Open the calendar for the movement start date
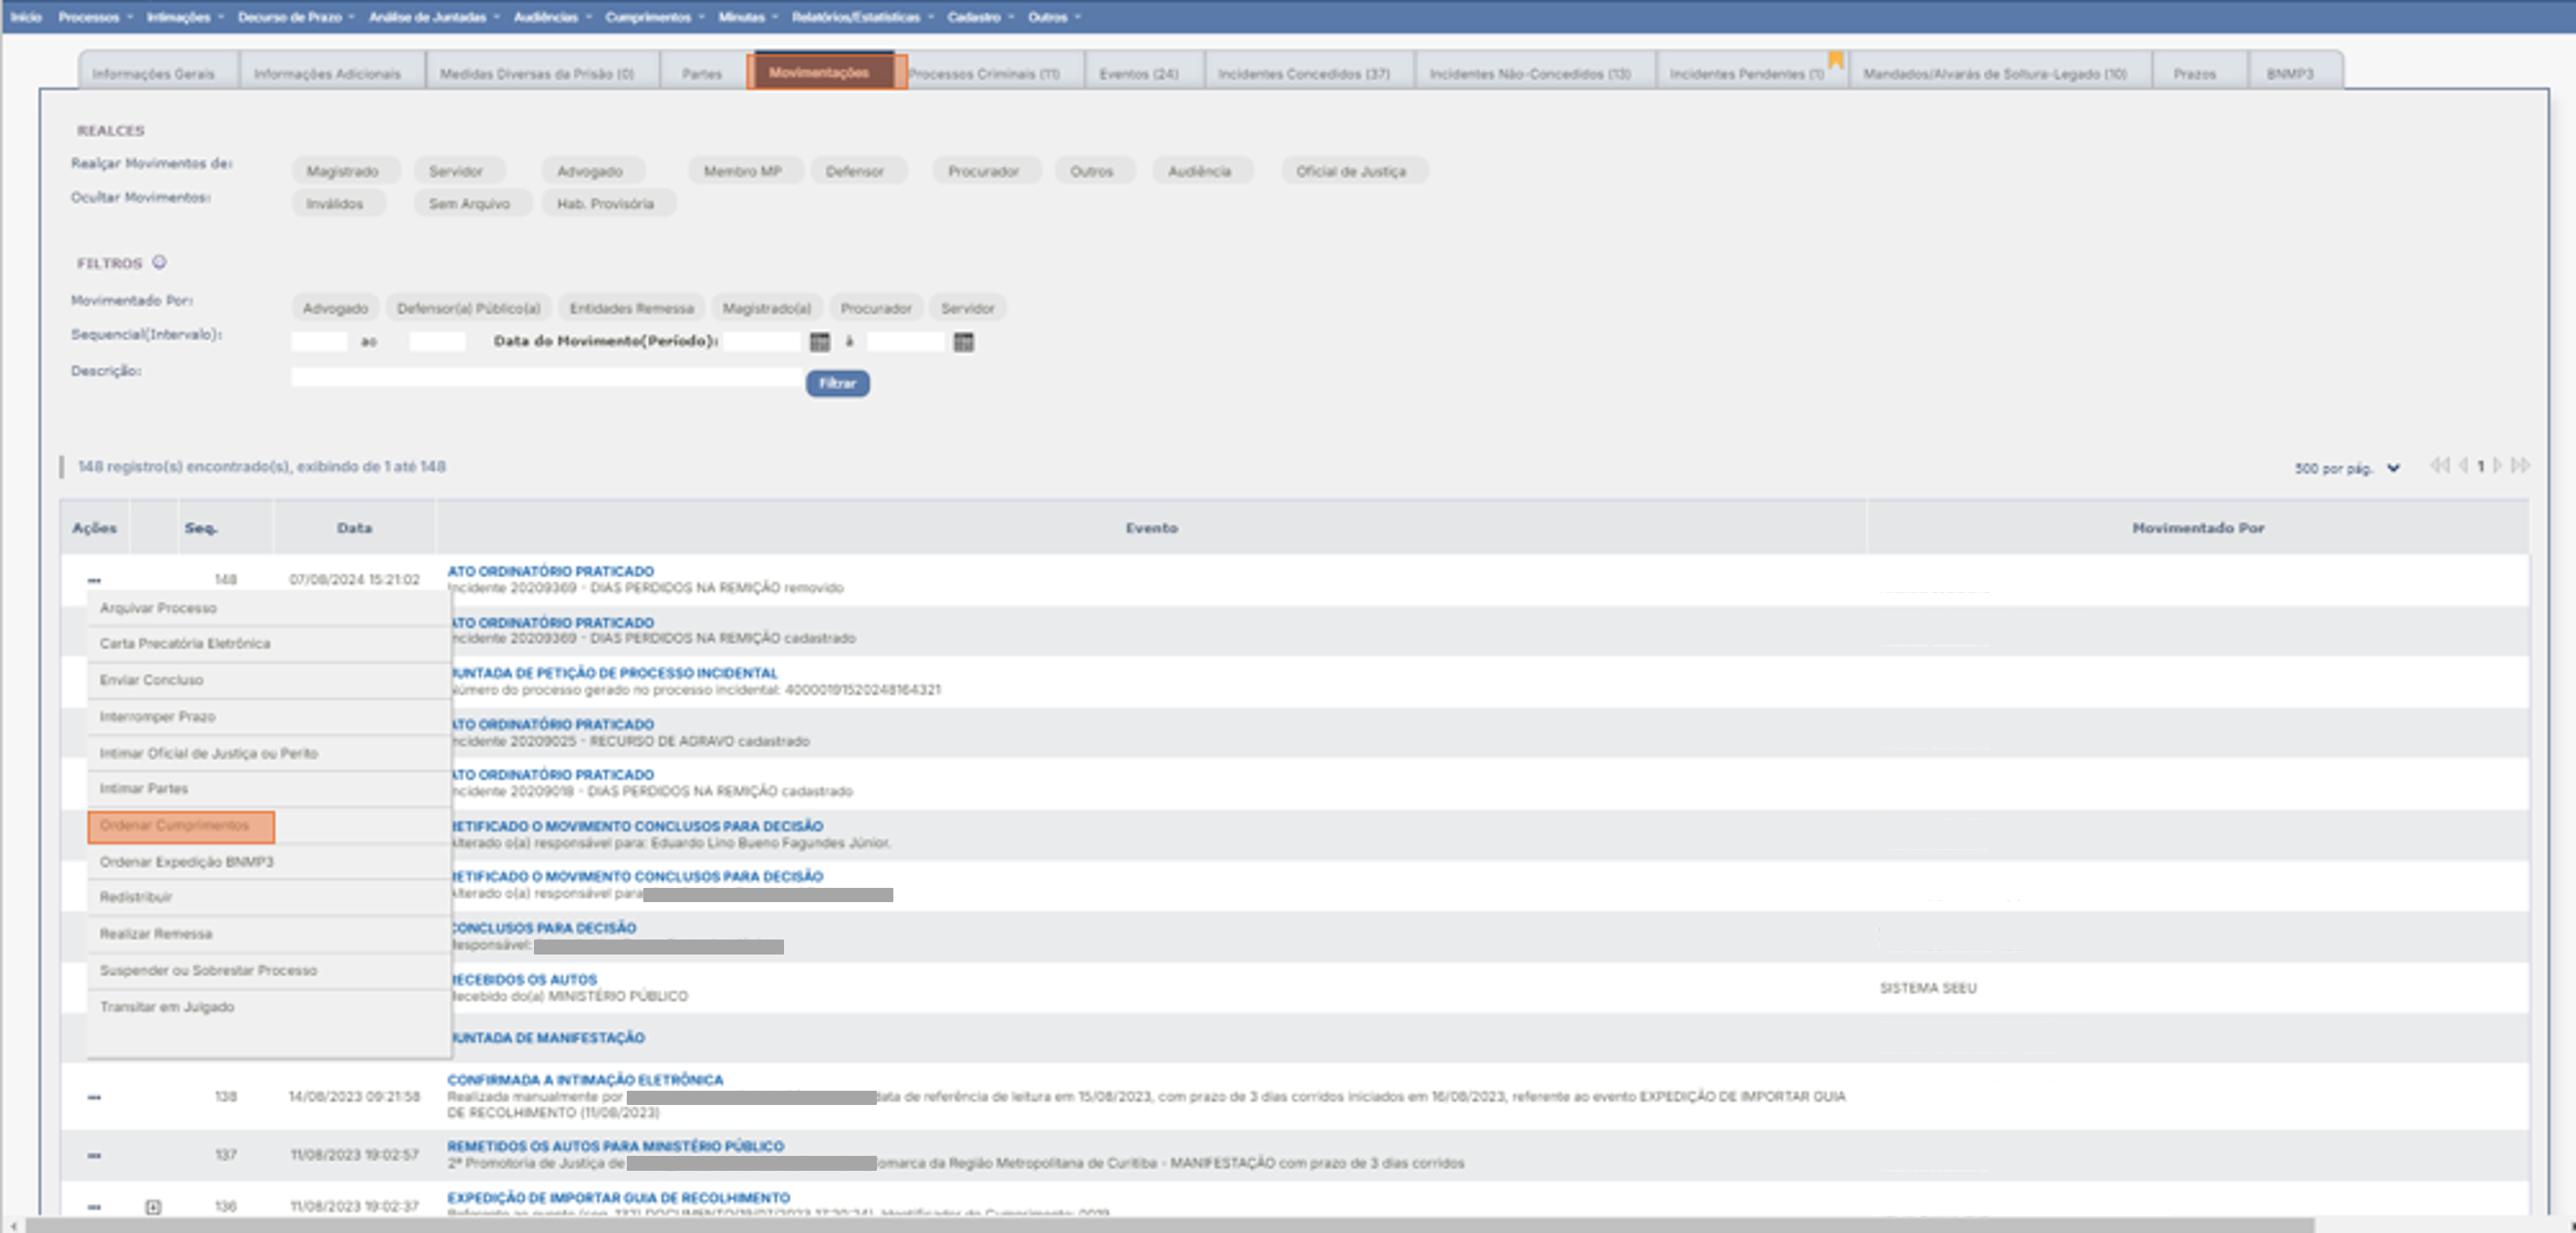 (x=820, y=342)
